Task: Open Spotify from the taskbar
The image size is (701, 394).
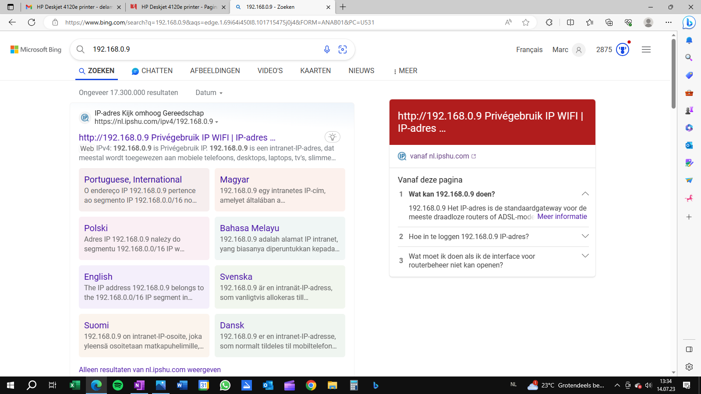Action: pos(118,385)
